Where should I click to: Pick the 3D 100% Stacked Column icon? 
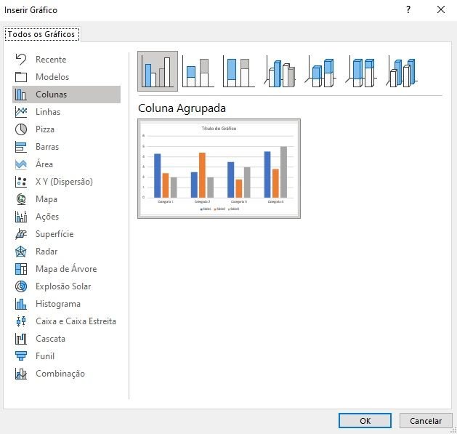coord(361,71)
